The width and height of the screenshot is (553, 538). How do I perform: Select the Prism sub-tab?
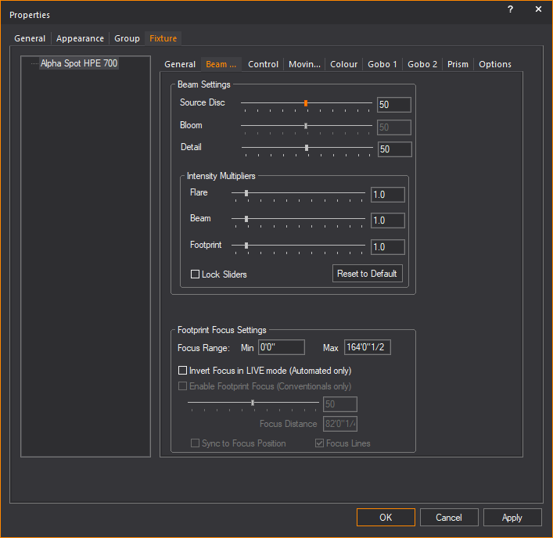coord(458,64)
